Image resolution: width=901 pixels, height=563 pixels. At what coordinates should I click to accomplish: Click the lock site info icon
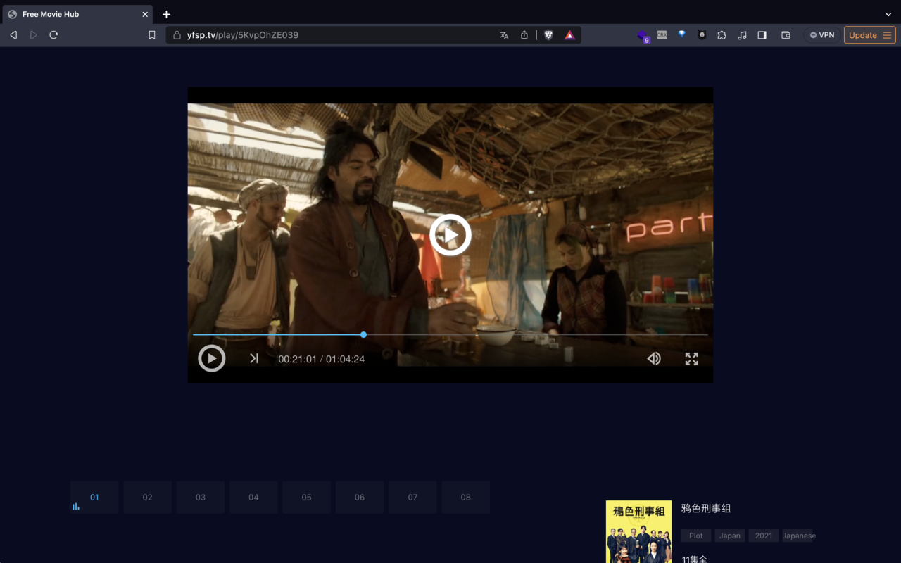[177, 35]
